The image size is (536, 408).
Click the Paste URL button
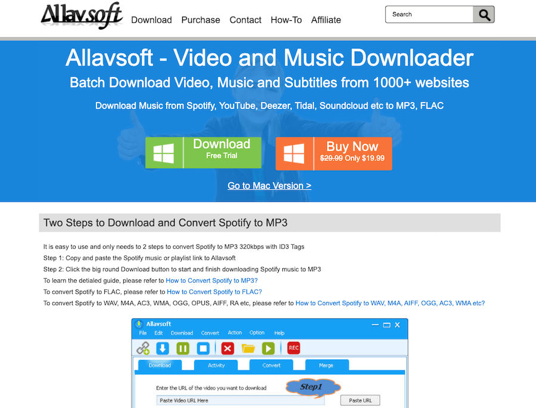pos(360,400)
